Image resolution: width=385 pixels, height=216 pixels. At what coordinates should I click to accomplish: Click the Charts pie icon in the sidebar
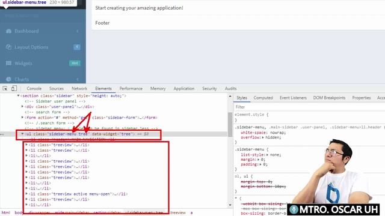pyautogui.click(x=8, y=79)
